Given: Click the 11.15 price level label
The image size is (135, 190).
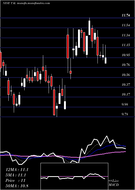Looking at the screenshot, I should tap(126, 45).
